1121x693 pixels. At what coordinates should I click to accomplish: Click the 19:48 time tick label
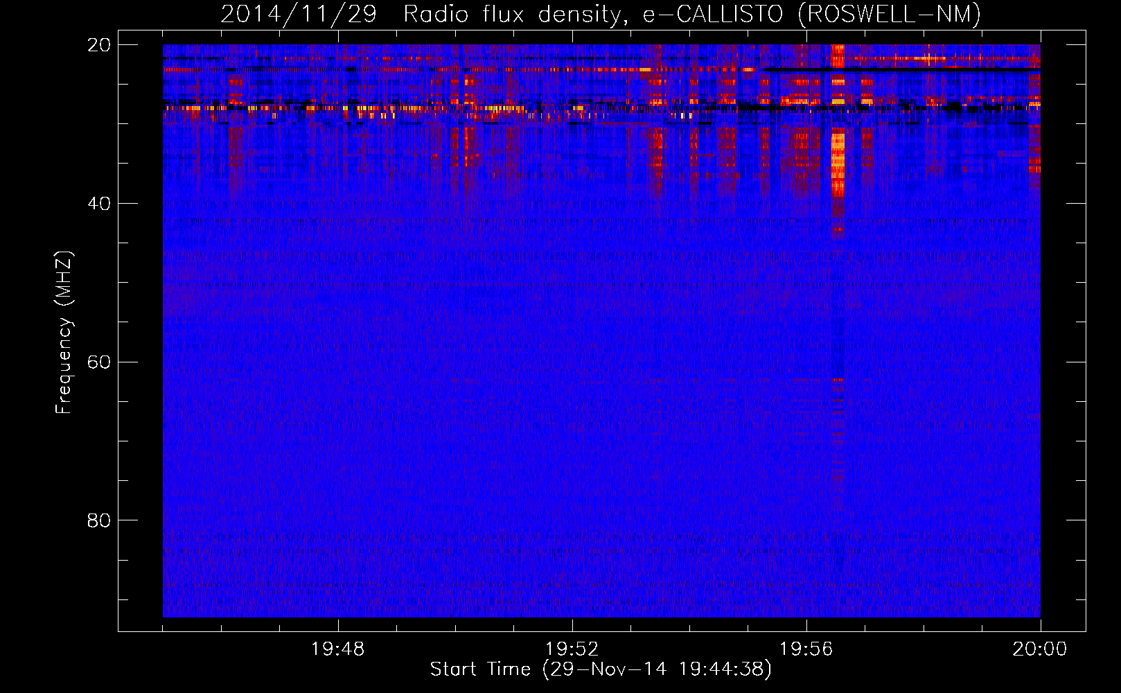[x=337, y=649]
